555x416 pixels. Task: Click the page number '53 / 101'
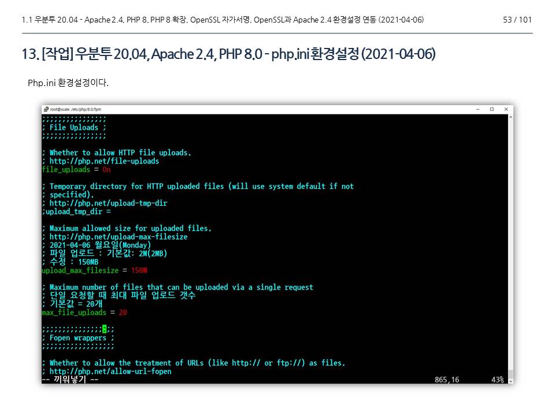click(x=517, y=20)
